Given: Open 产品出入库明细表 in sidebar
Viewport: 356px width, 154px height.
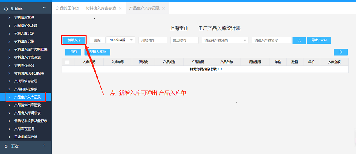Looking at the screenshot, I should point(27,113).
